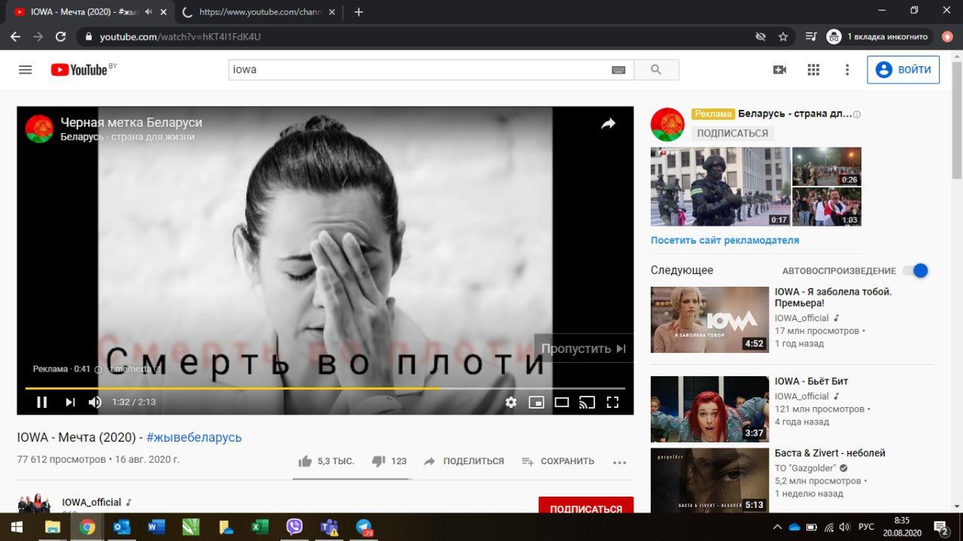Open ad thumbnail with 0:17 duration
Screen dimensions: 963x541
tap(720, 187)
